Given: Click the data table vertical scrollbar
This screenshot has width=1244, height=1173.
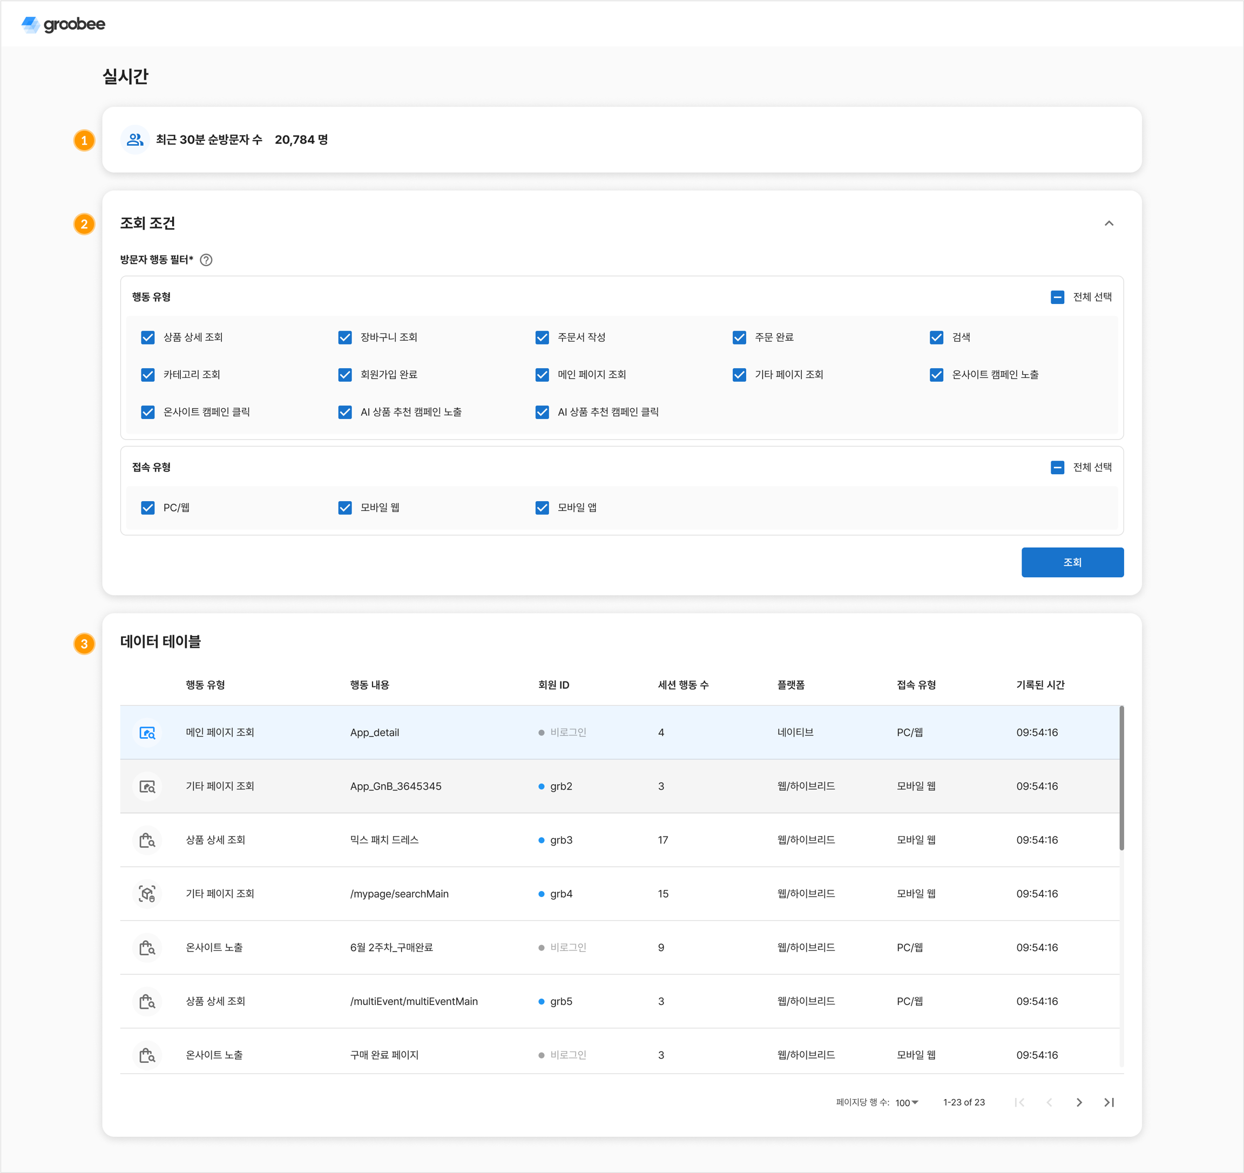Looking at the screenshot, I should [x=1121, y=778].
